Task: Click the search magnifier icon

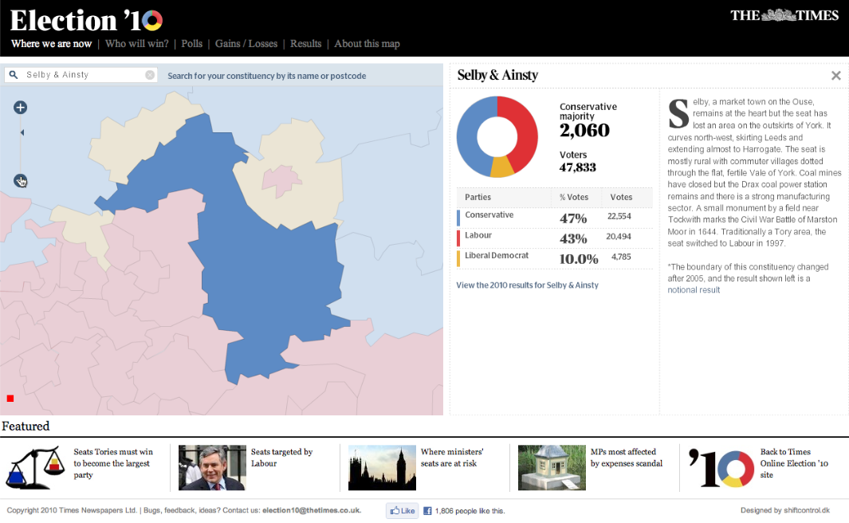Action: tap(14, 75)
